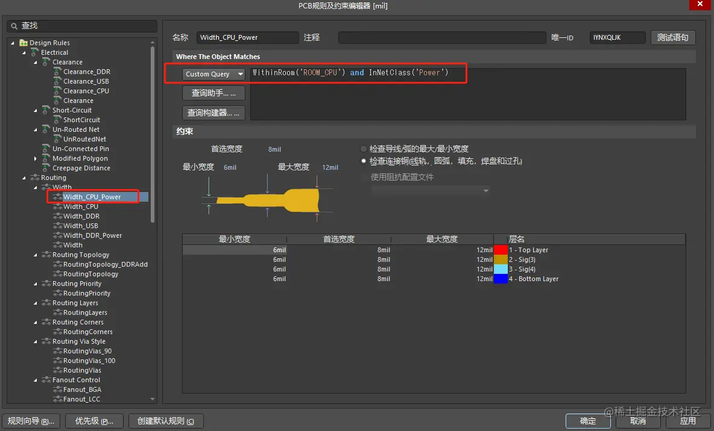714x431 pixels.
Task: Click the Width_USB rule icon
Action: point(57,226)
